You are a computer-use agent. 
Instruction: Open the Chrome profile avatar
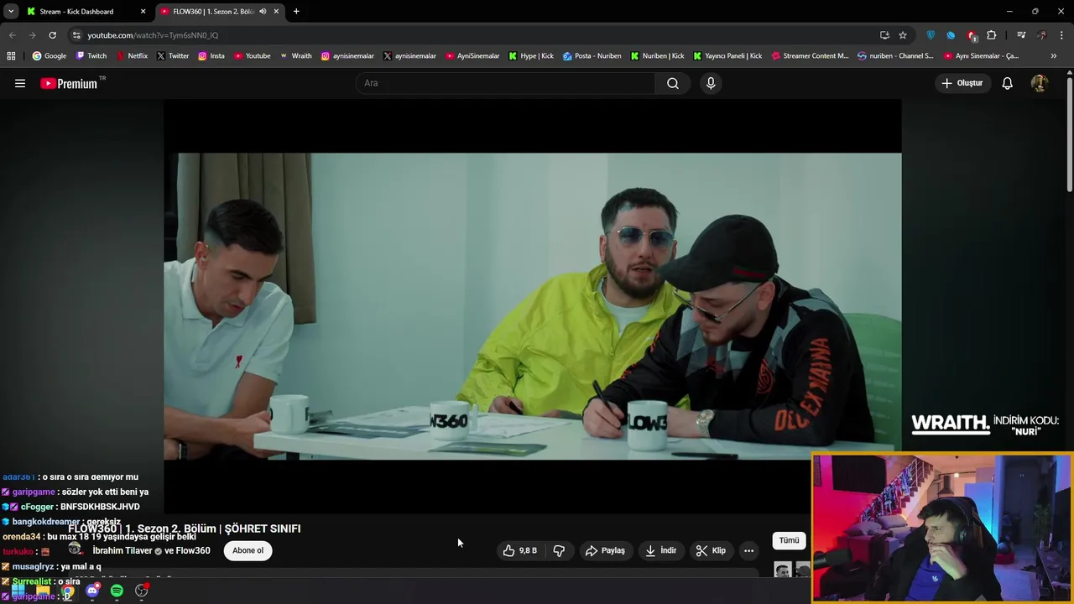point(1041,35)
